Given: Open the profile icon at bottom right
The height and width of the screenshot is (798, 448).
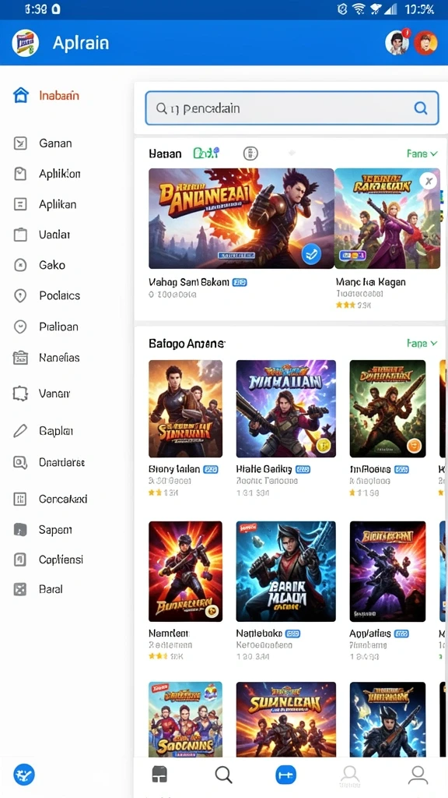Looking at the screenshot, I should pyautogui.click(x=418, y=775).
